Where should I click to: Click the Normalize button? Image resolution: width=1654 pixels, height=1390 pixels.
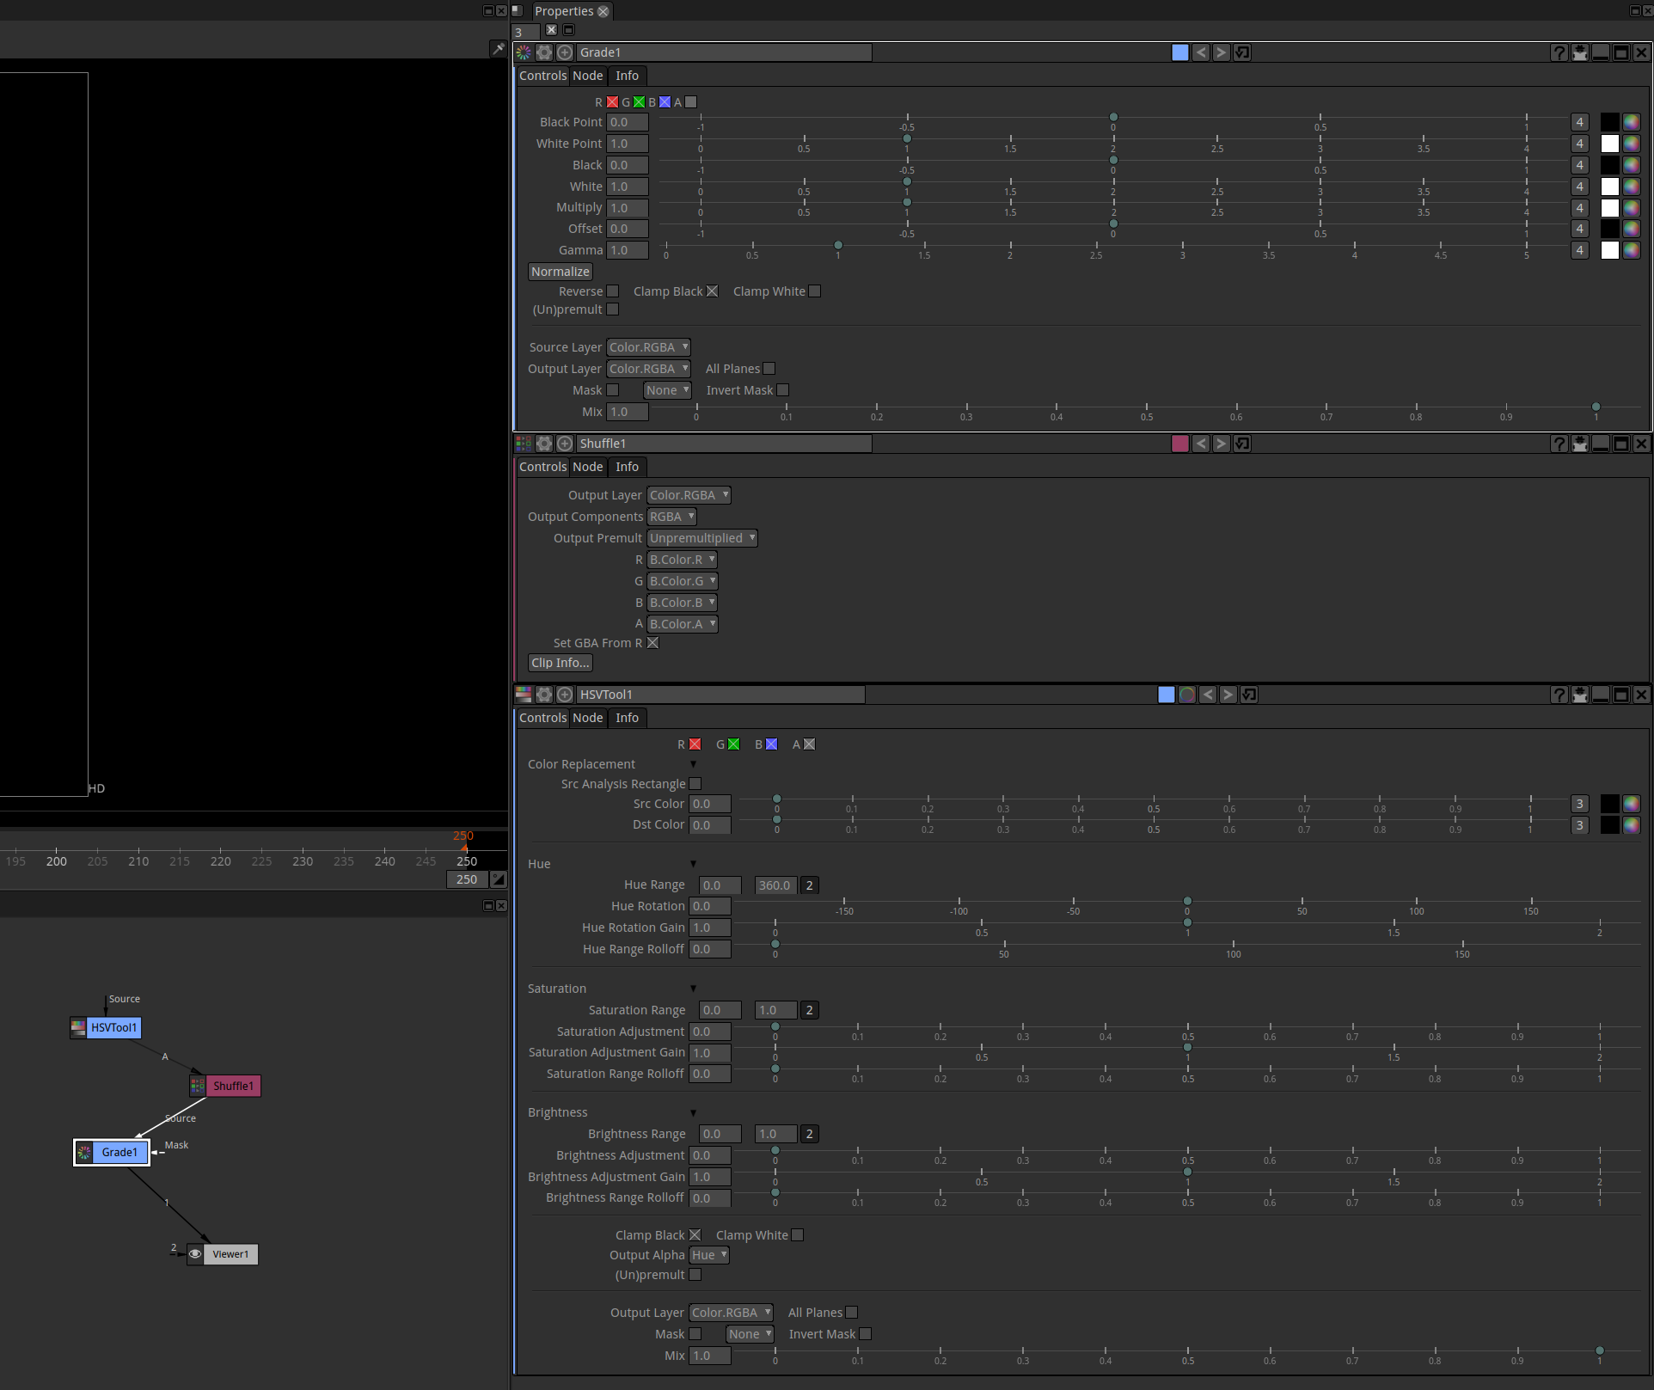coord(561,272)
